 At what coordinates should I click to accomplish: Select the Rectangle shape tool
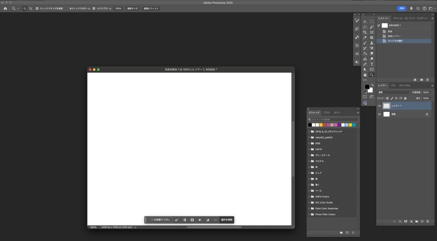click(372, 70)
